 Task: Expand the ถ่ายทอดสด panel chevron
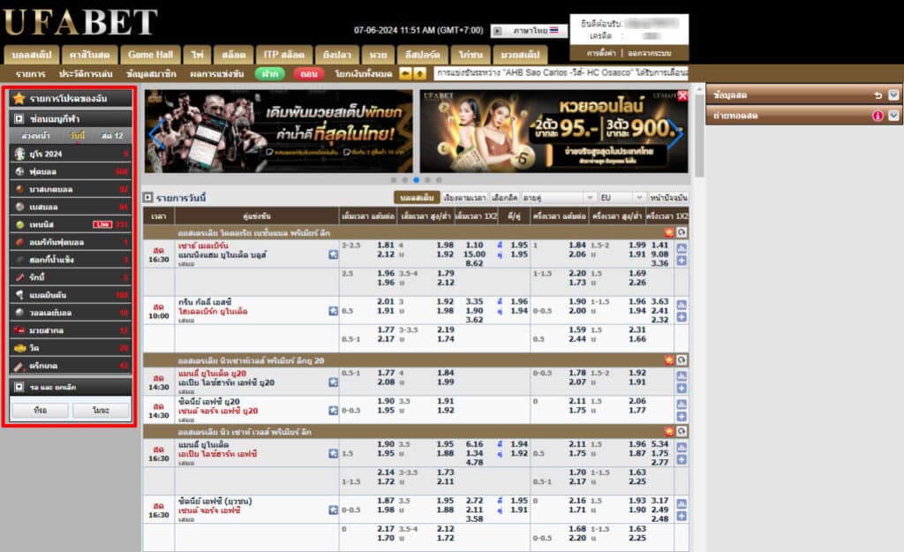click(893, 116)
